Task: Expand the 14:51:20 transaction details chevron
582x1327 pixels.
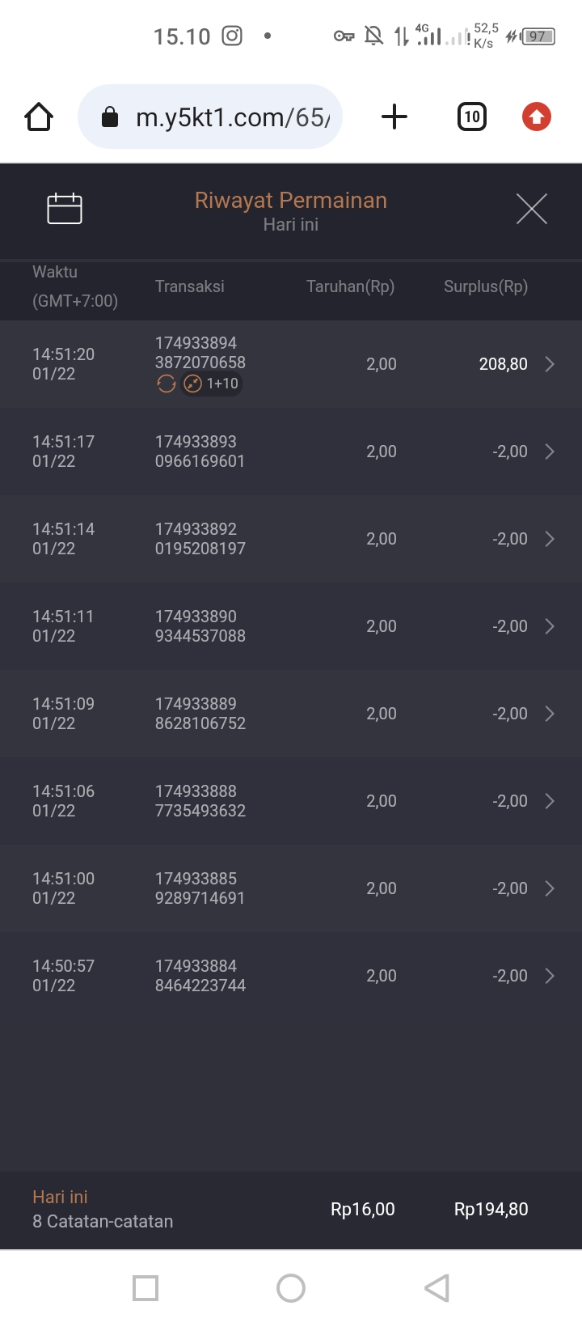Action: pos(550,364)
